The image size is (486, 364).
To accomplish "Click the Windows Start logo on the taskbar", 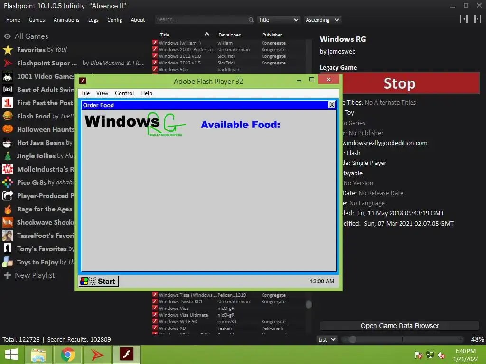I will click(11, 355).
